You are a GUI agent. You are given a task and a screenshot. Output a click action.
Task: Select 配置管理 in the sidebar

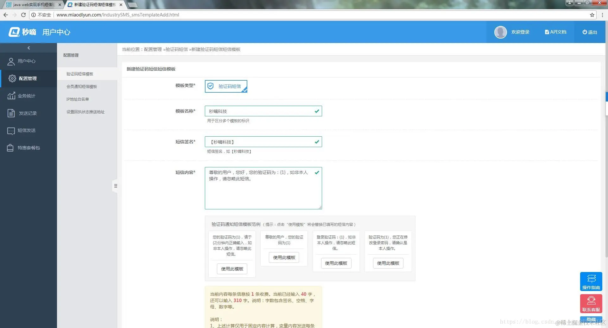(28, 78)
